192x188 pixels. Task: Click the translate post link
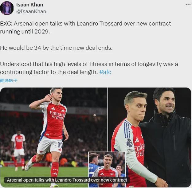pyautogui.click(x=9, y=80)
